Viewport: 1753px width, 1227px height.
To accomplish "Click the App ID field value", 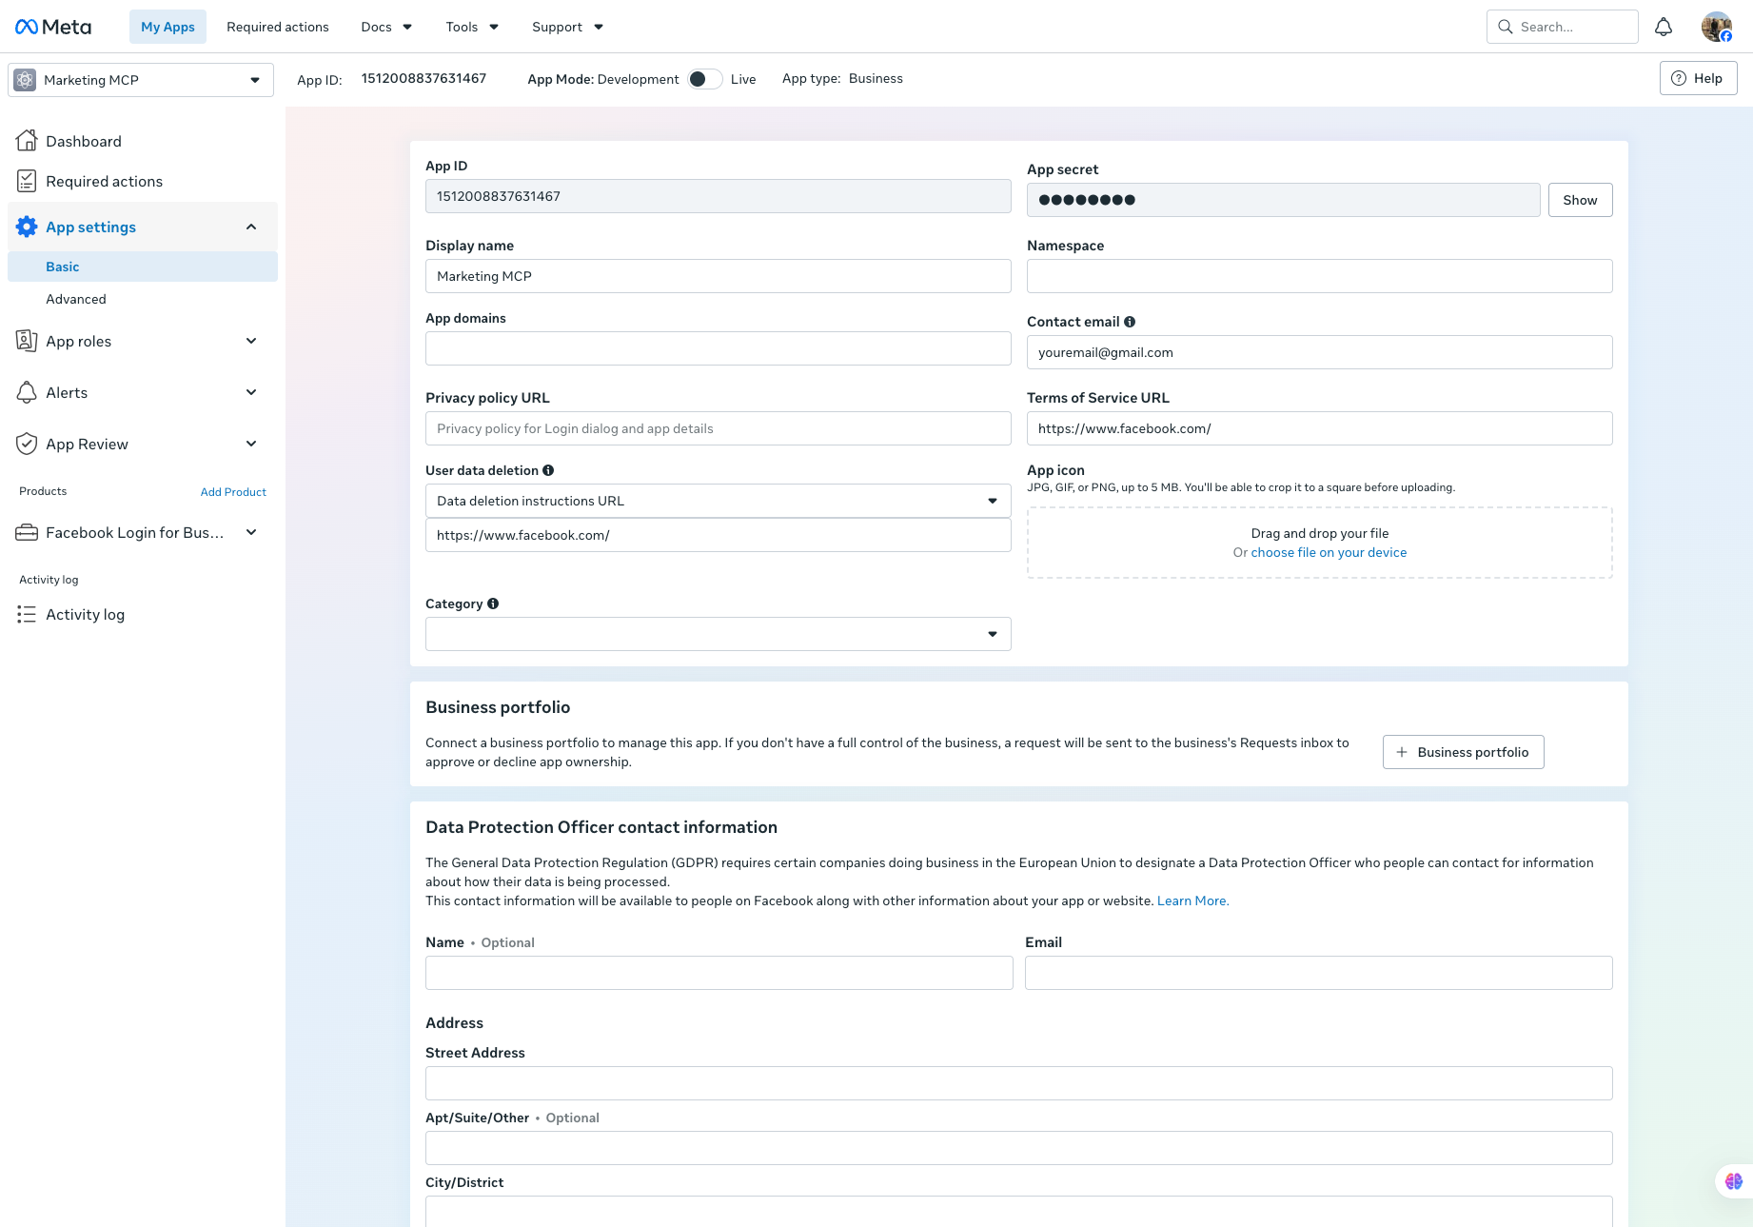I will click(719, 196).
